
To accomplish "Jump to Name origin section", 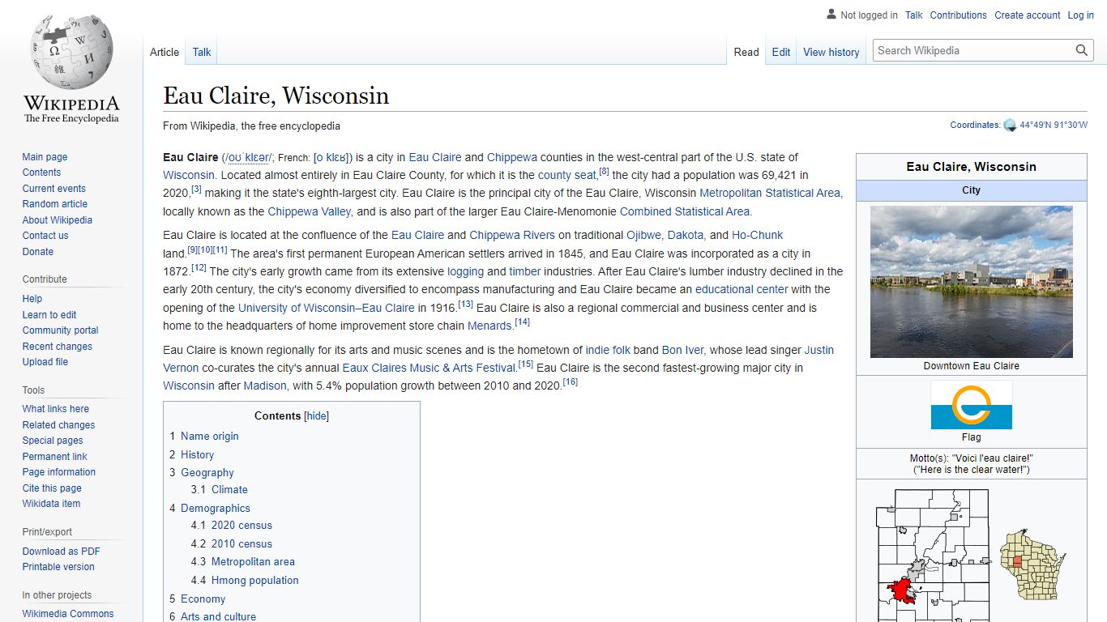I will [x=210, y=436].
